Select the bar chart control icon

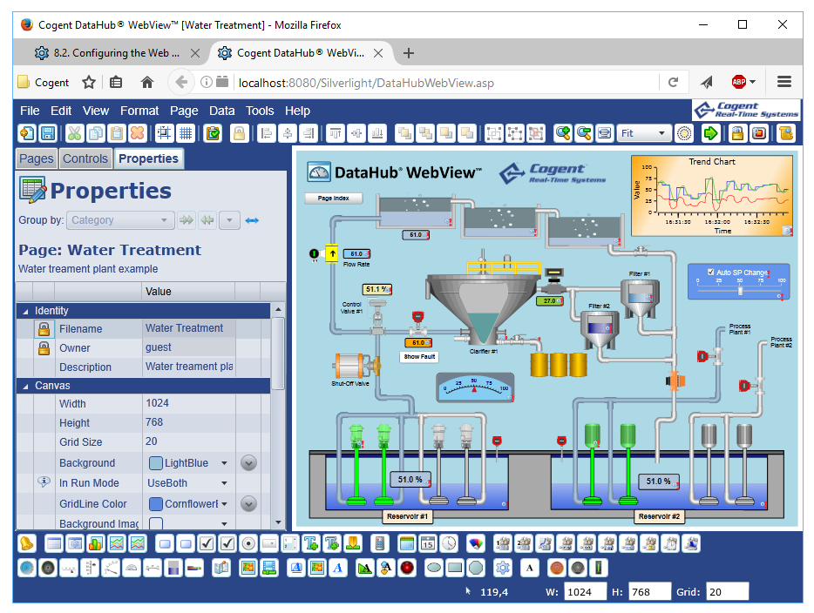[96, 543]
